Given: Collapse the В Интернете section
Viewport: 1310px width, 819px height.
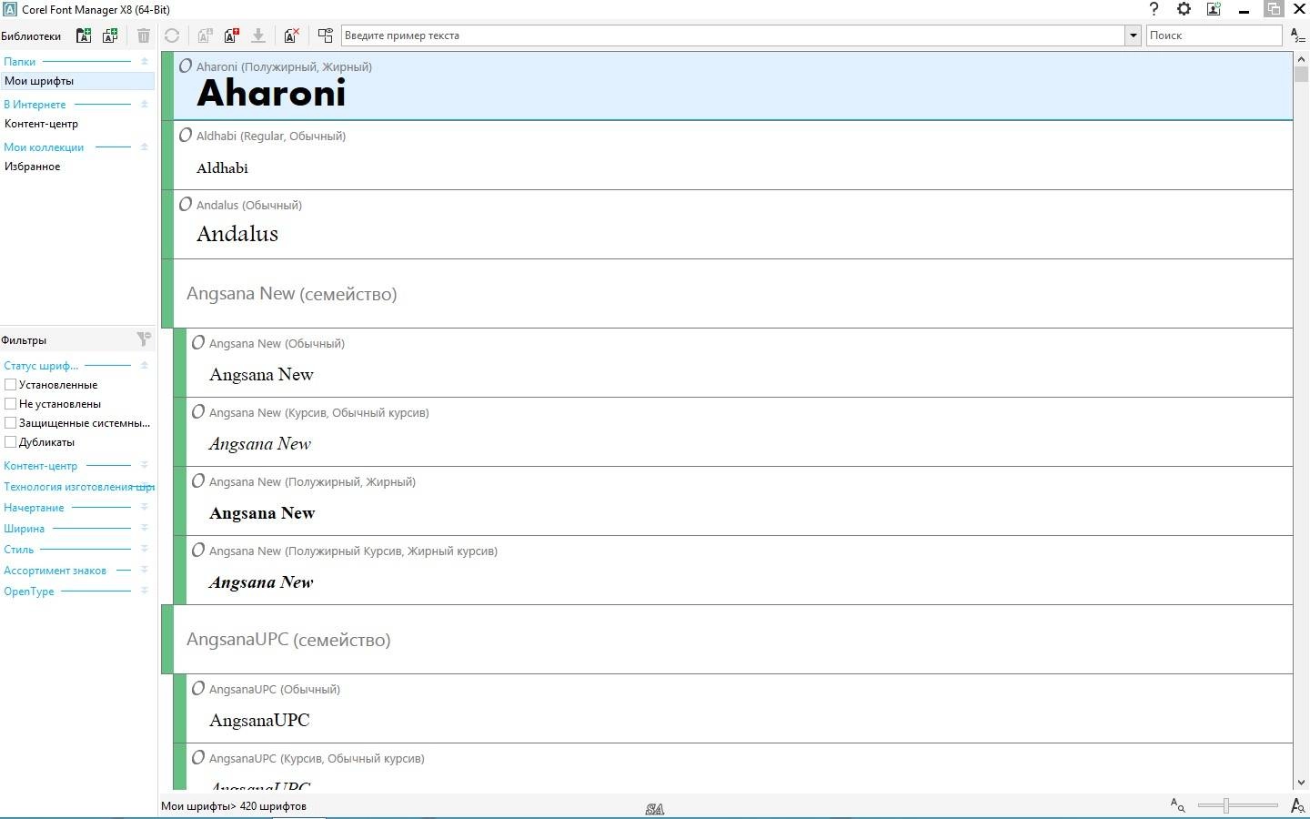Looking at the screenshot, I should [x=144, y=104].
